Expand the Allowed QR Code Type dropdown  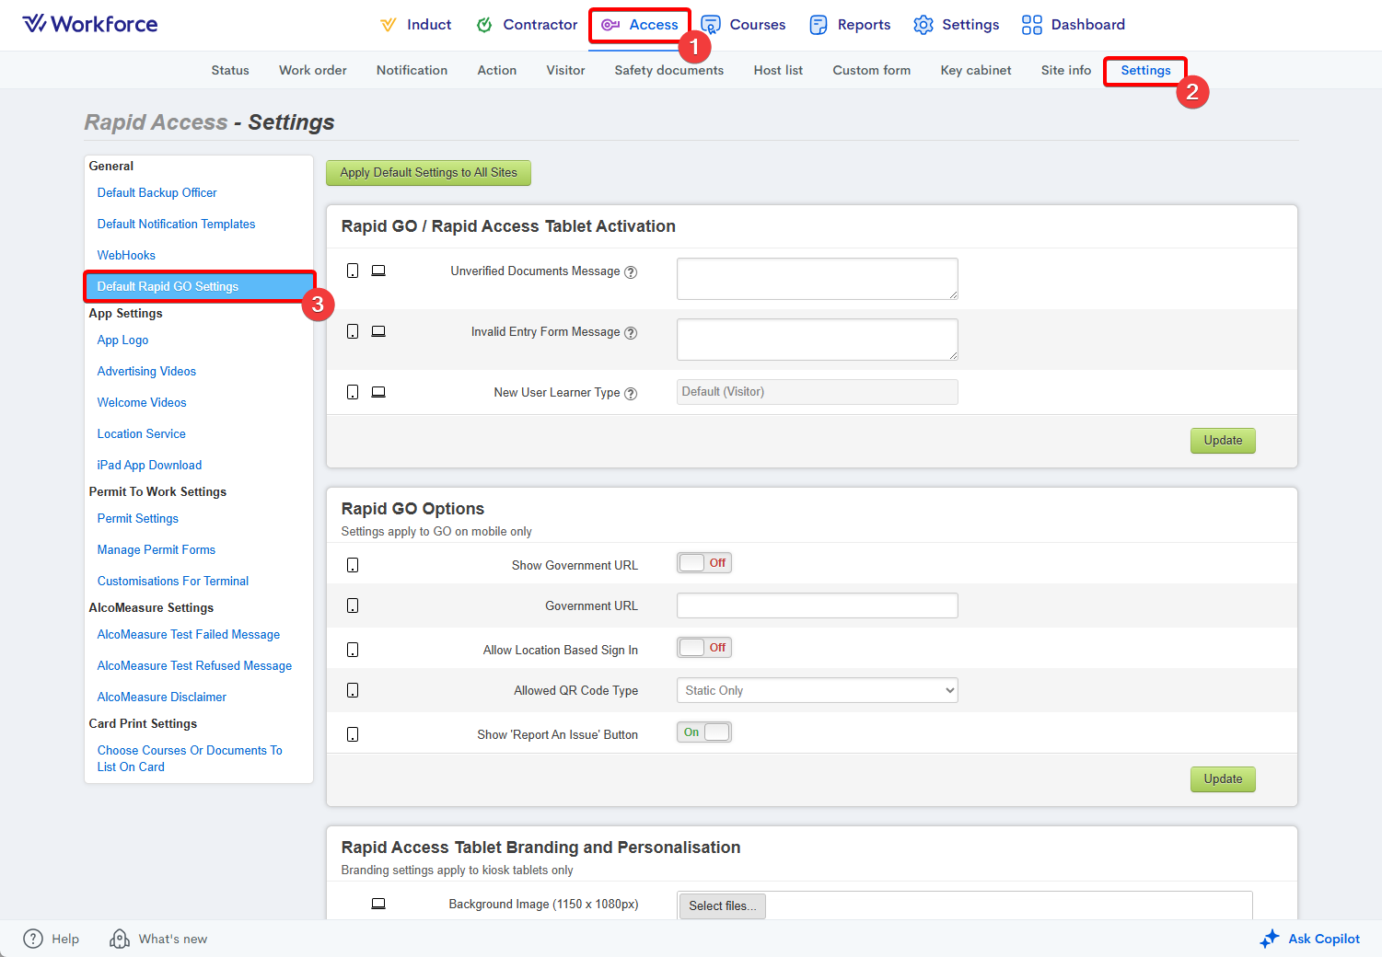point(817,690)
